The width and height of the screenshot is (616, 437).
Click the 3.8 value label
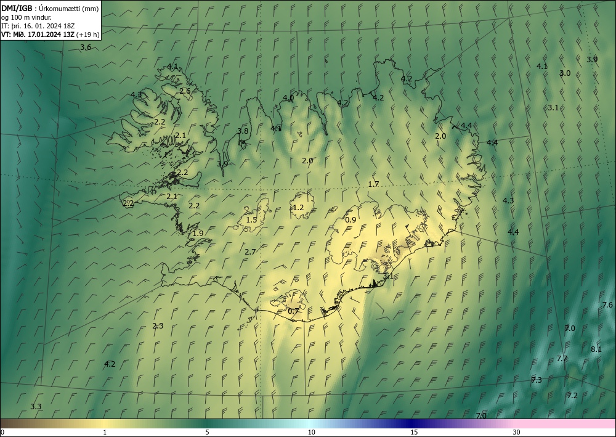(243, 131)
